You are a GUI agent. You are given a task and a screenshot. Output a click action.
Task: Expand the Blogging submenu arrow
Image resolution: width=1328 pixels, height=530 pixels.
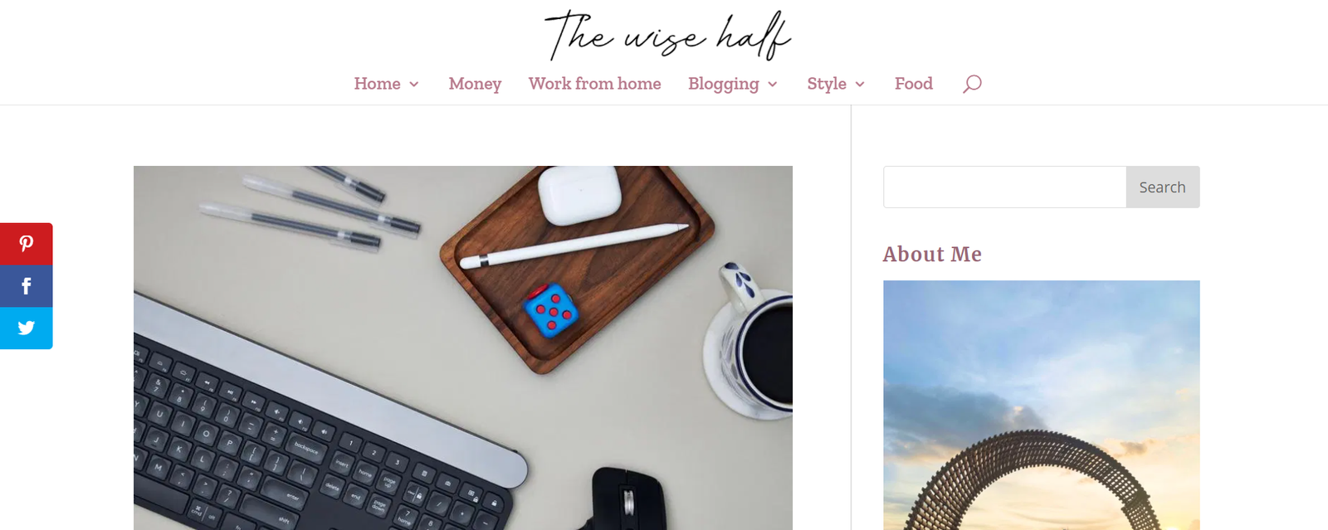click(772, 85)
